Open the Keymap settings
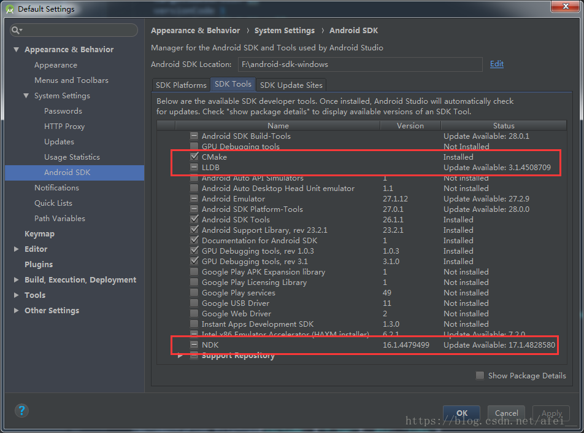Viewport: 584px width, 433px height. click(39, 234)
